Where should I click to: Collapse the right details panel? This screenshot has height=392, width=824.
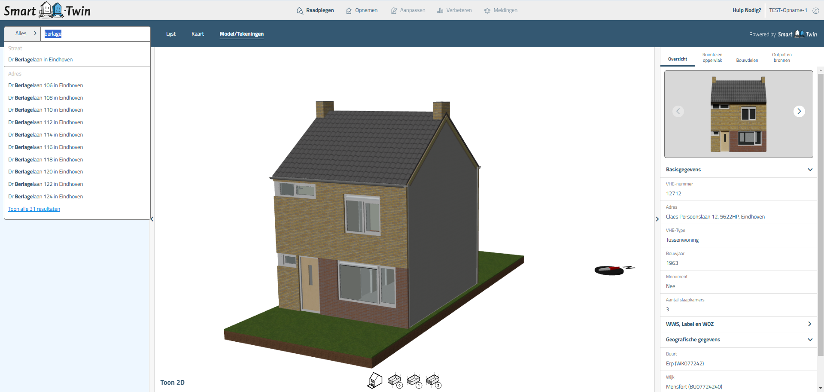[657, 219]
